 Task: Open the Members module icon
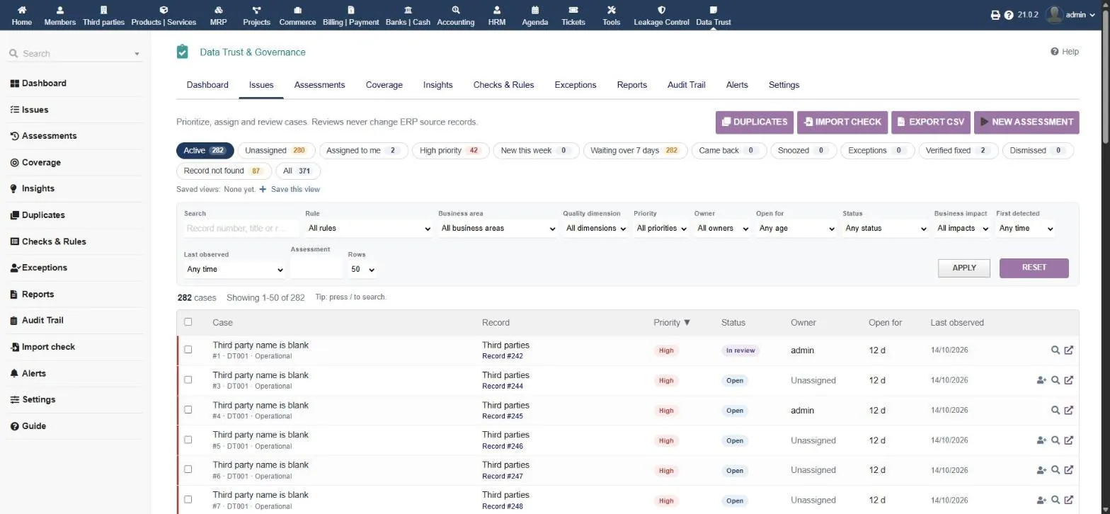pos(59,11)
